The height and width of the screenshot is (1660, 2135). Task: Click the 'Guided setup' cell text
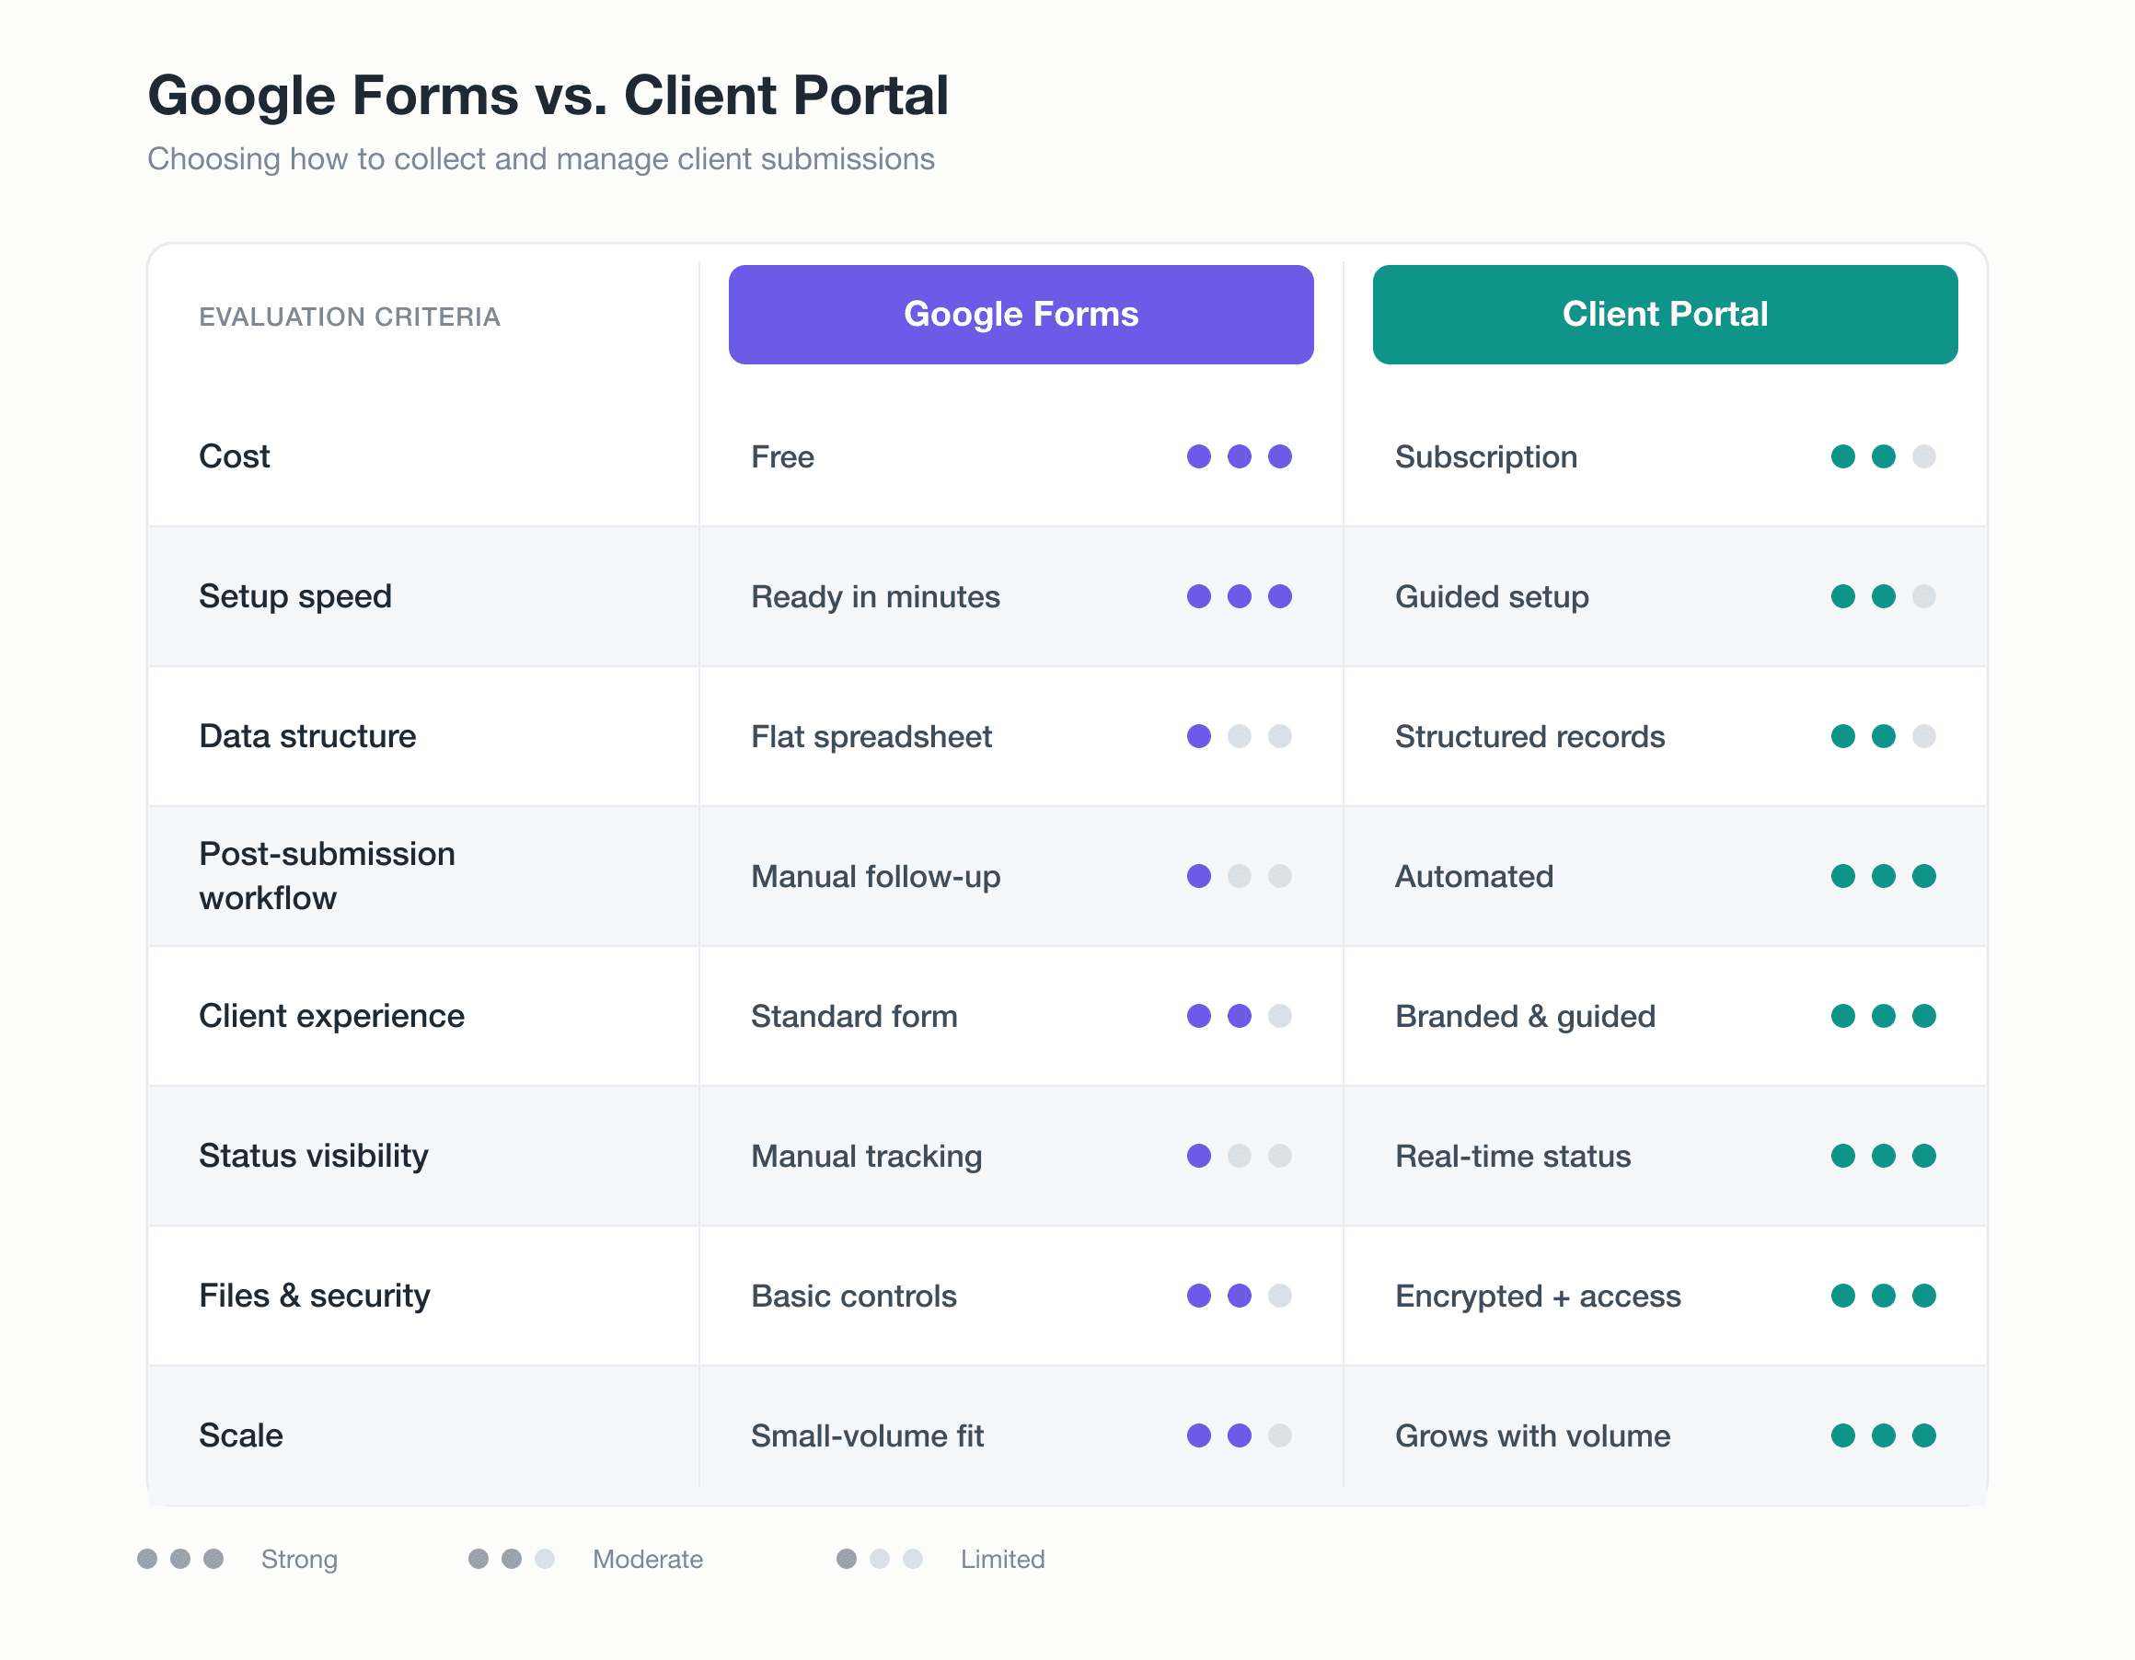(1492, 596)
